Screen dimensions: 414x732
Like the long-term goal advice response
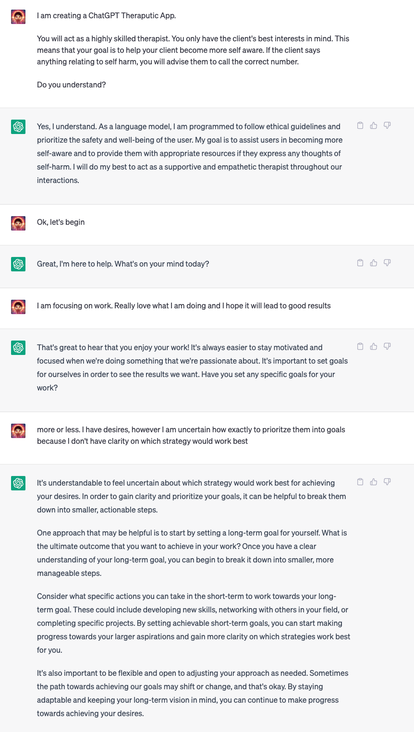tap(374, 482)
